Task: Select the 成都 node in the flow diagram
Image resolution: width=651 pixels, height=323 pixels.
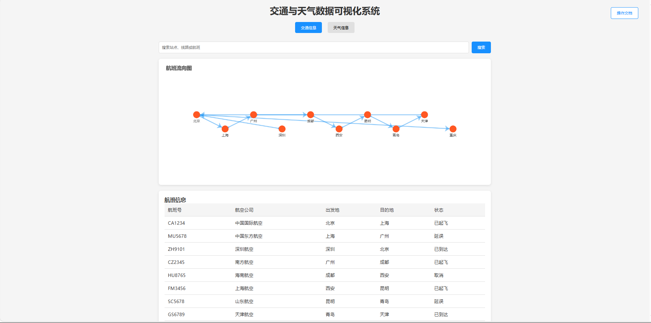Action: click(310, 114)
